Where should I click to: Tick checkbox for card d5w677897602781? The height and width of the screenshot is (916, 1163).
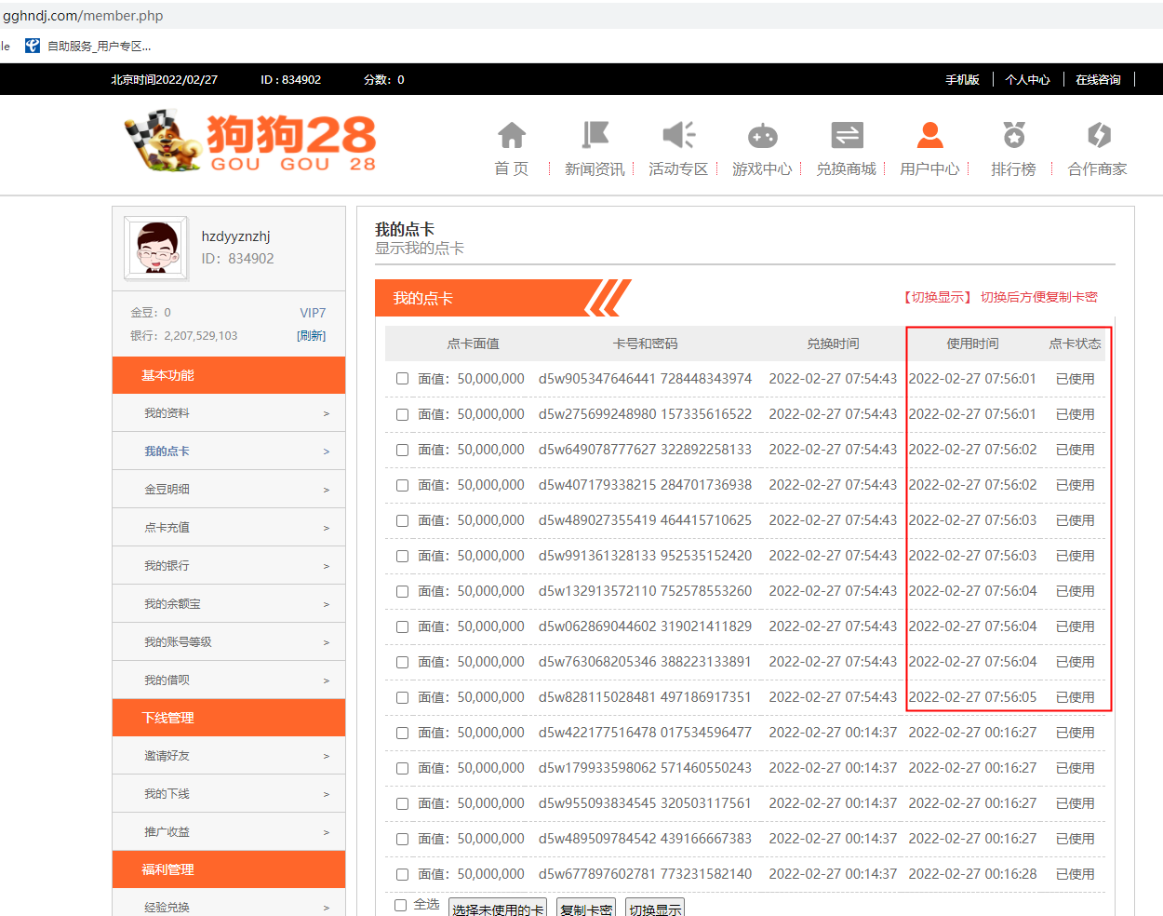click(402, 874)
